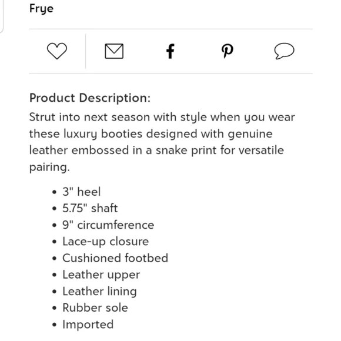This screenshot has width=341, height=341.
Task: Click the Leather lining detail
Action: (99, 292)
